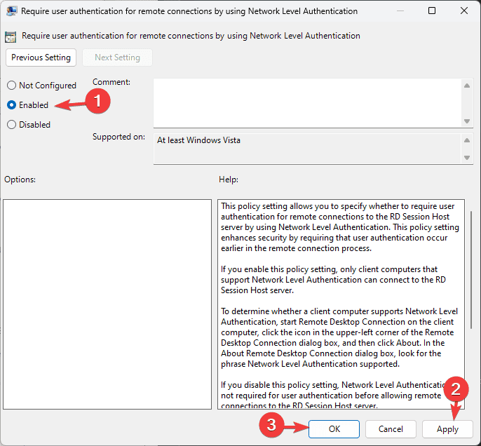This screenshot has width=481, height=446.
Task: Minimize the policy dialog window
Action: [x=400, y=11]
